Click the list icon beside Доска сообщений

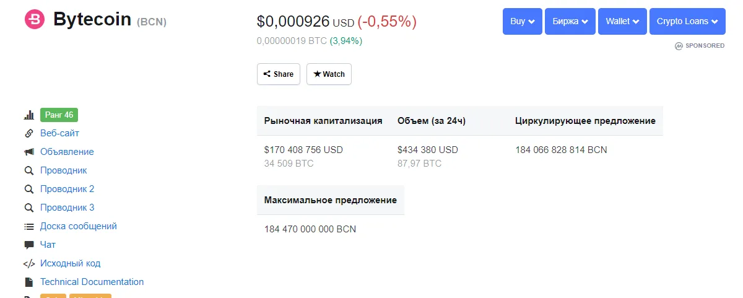[28, 226]
